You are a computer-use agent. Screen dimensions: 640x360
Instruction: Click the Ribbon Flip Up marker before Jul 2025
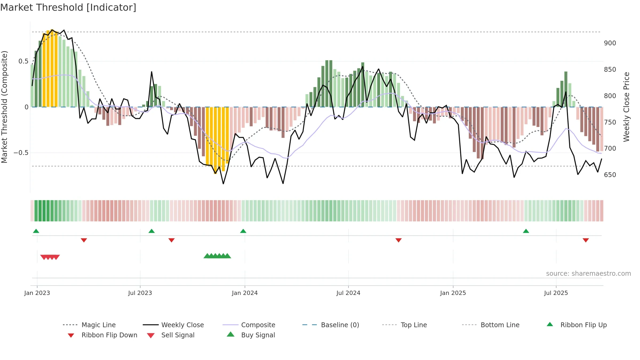[526, 231]
